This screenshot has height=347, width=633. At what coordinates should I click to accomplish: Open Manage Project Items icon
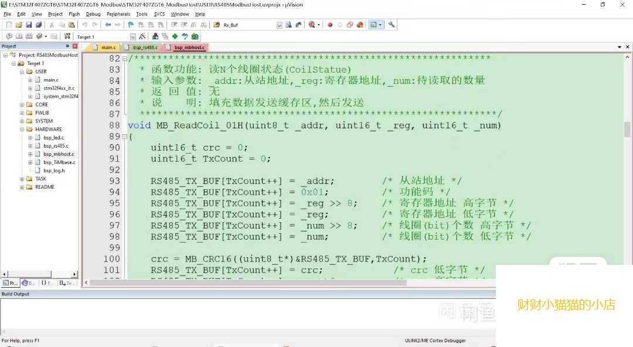(x=155, y=36)
